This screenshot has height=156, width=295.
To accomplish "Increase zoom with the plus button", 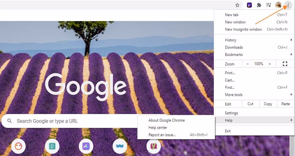I will tap(270, 64).
